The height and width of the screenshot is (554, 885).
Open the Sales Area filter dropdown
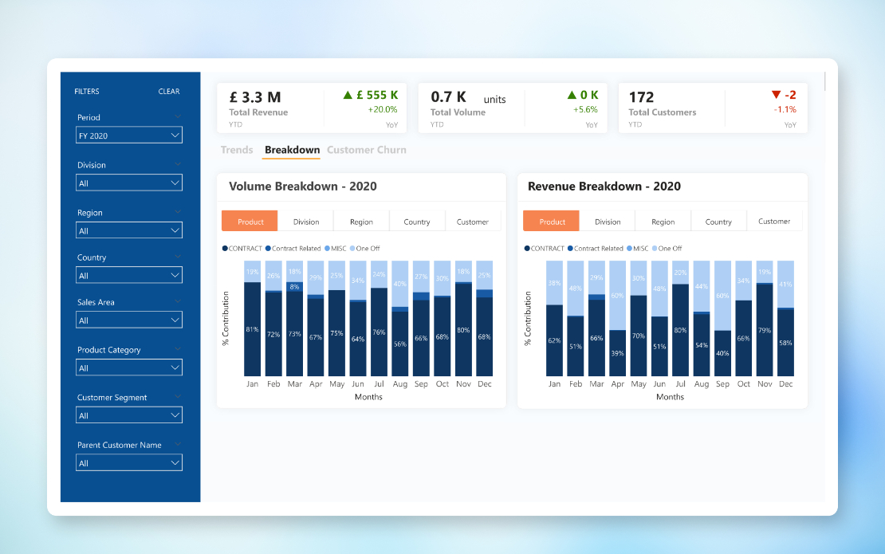[128, 320]
